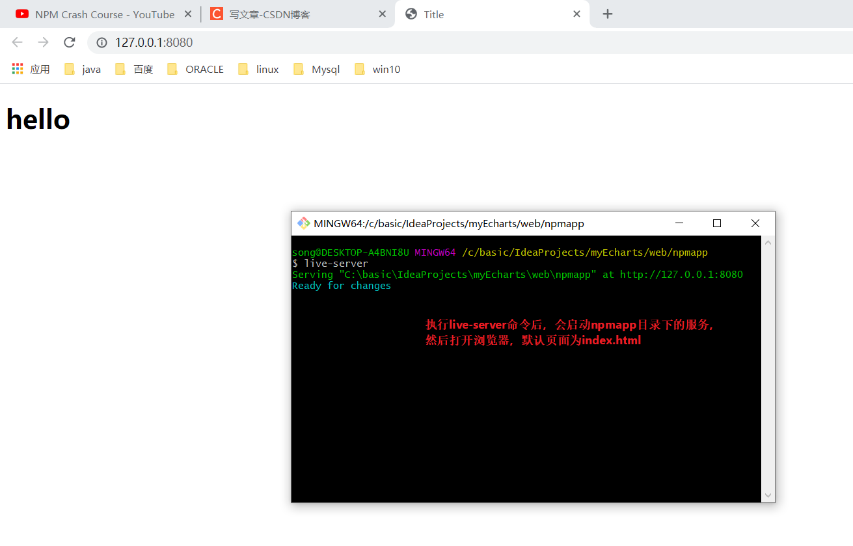853x546 pixels.
Task: Click terminal scrollbar up arrow
Action: point(768,242)
